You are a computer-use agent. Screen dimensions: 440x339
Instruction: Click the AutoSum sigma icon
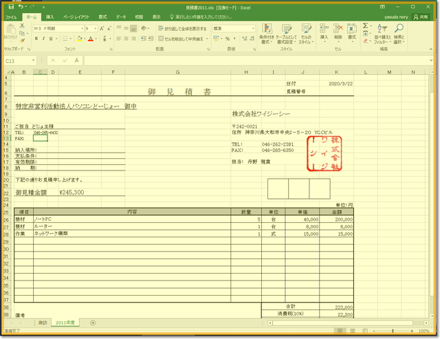[x=368, y=28]
